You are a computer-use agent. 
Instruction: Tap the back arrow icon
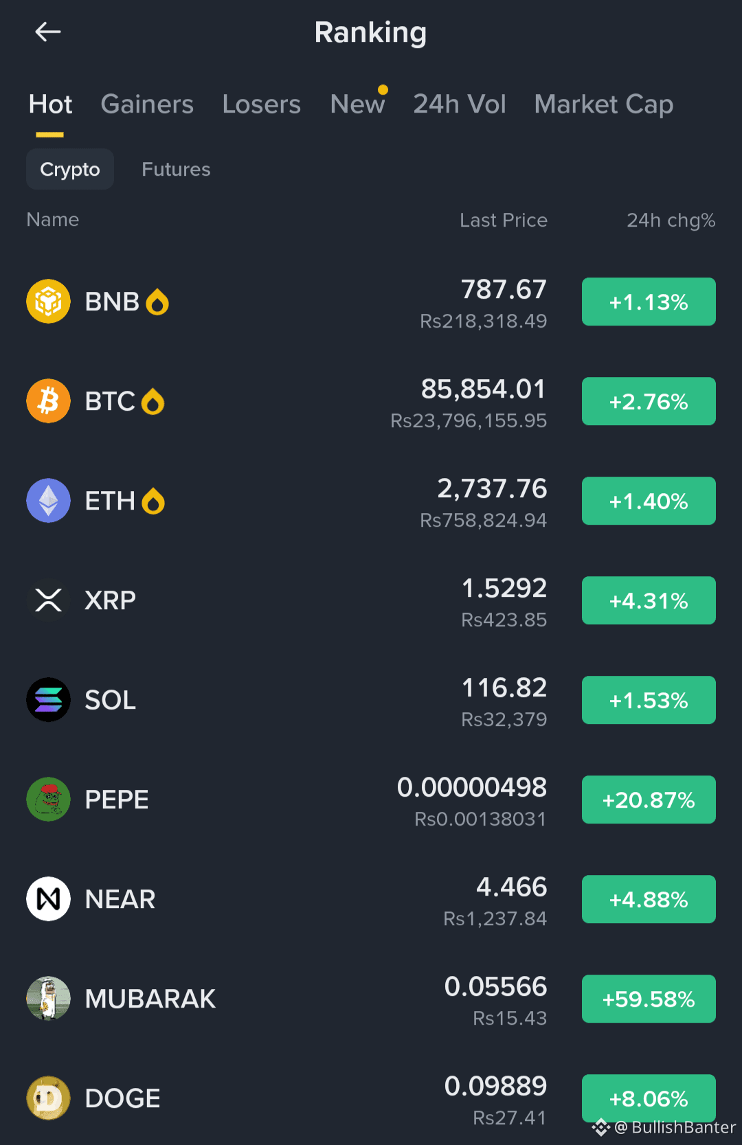(x=48, y=32)
